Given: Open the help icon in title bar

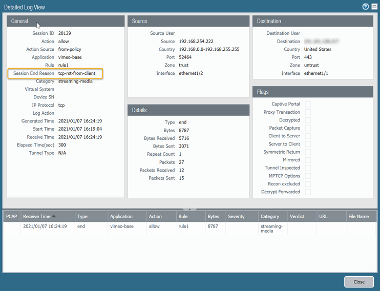Looking at the screenshot, I should (x=366, y=7).
